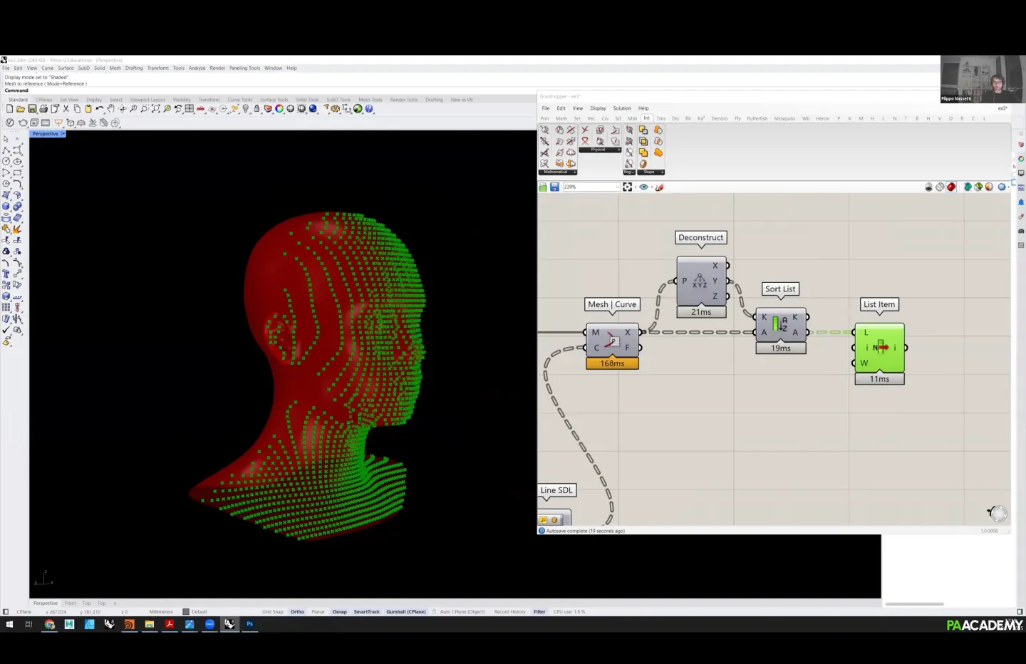Open the Grasshopper zoom percentage dropdown
The image size is (1026, 664).
click(617, 187)
